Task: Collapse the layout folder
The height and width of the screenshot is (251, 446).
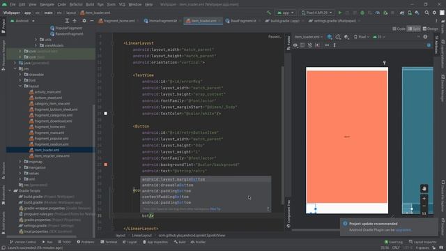Action: pos(20,86)
